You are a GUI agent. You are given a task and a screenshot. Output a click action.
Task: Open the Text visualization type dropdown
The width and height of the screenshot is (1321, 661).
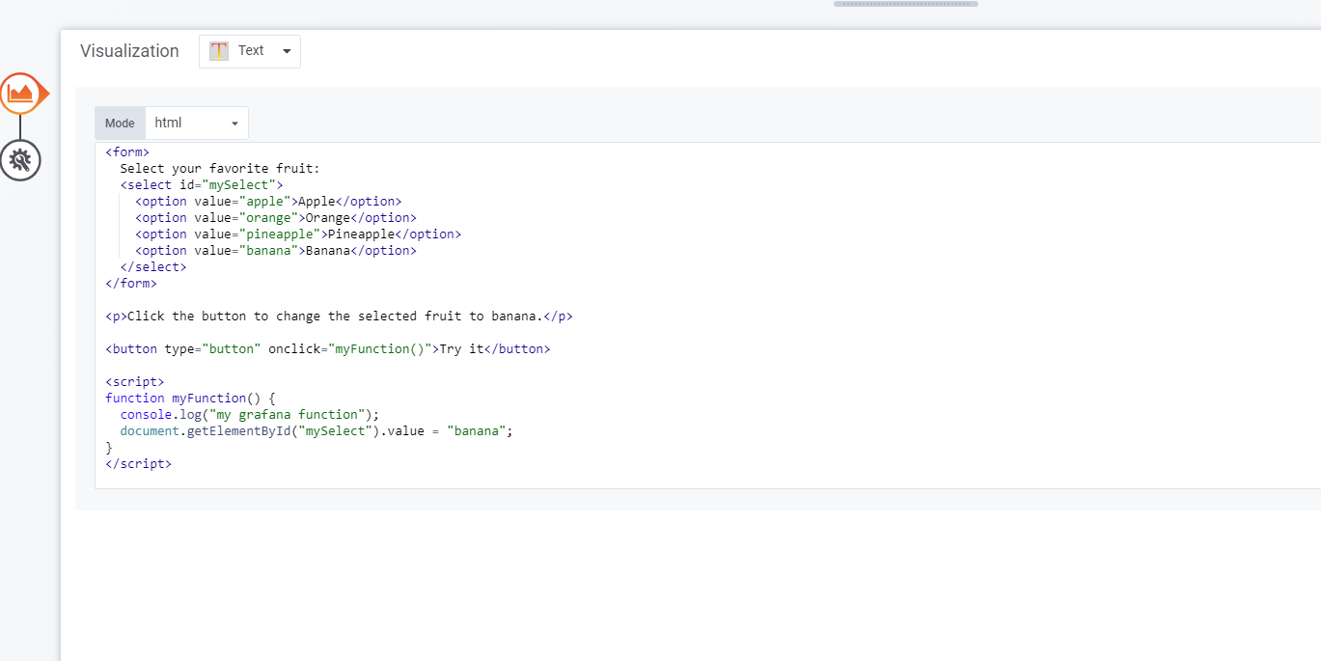[x=250, y=51]
